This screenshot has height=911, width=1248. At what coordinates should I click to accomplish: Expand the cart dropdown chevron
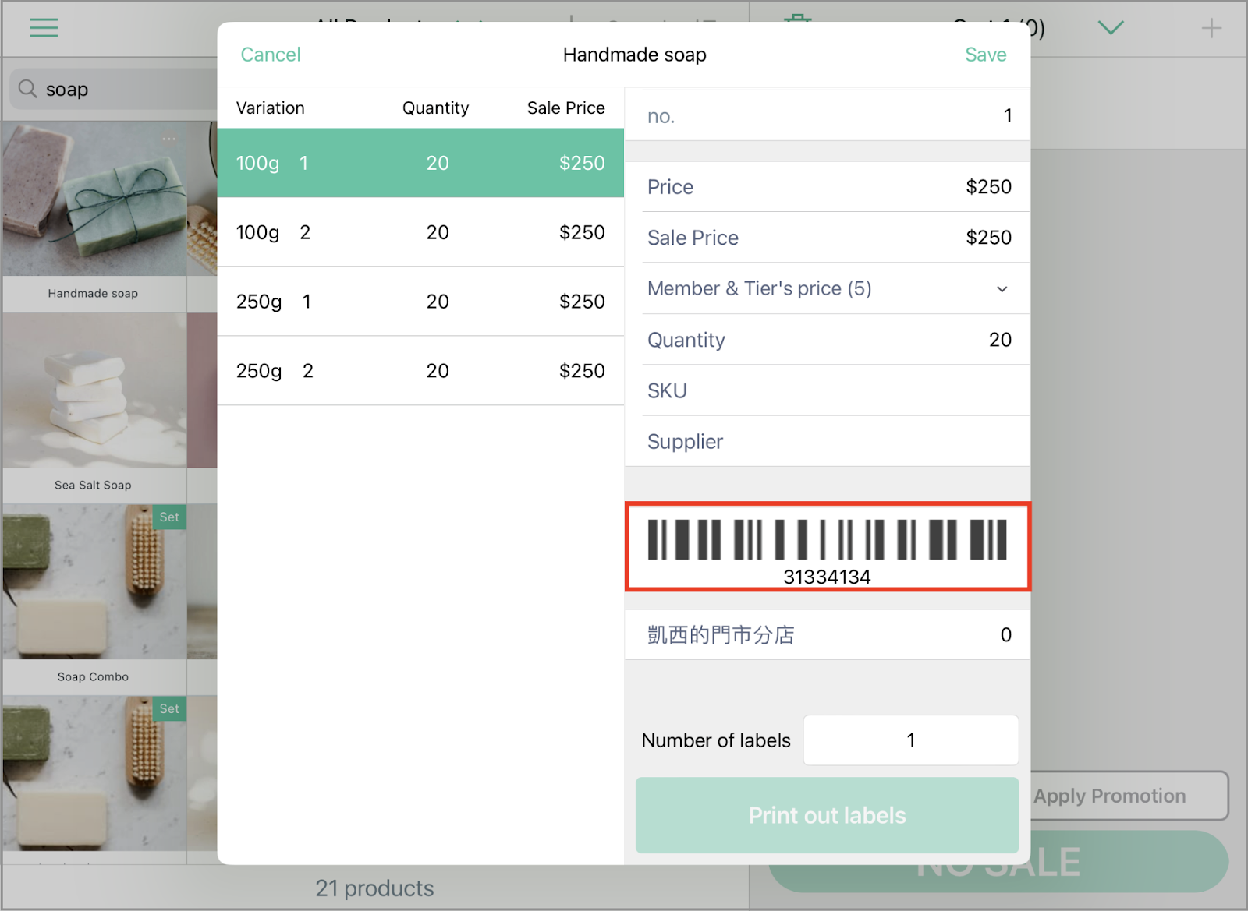click(1110, 28)
